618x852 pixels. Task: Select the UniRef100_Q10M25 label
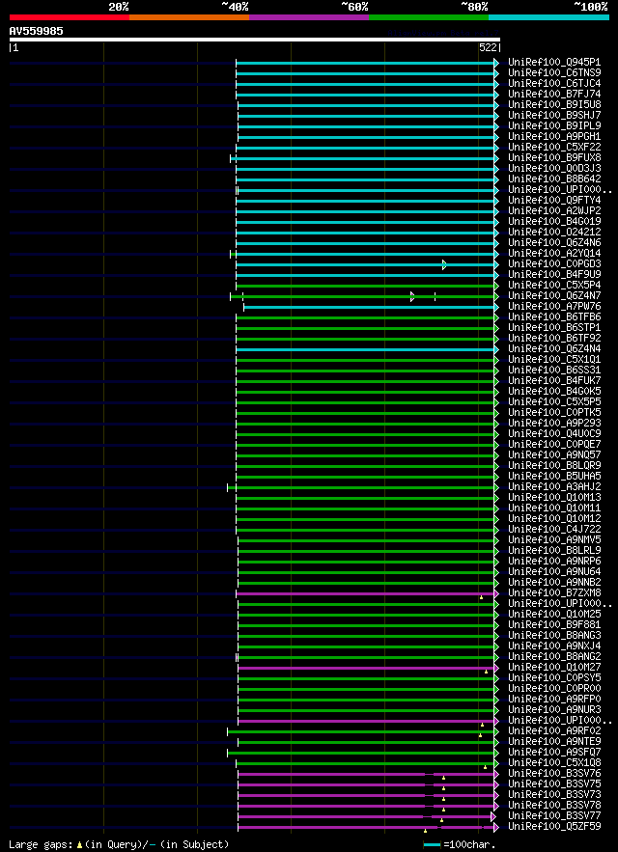click(x=554, y=615)
